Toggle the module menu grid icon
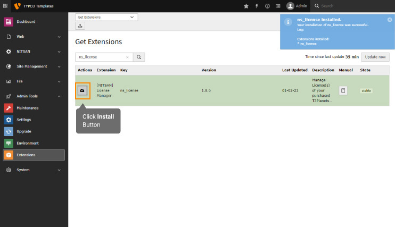The width and height of the screenshot is (395, 227). tap(5, 6)
